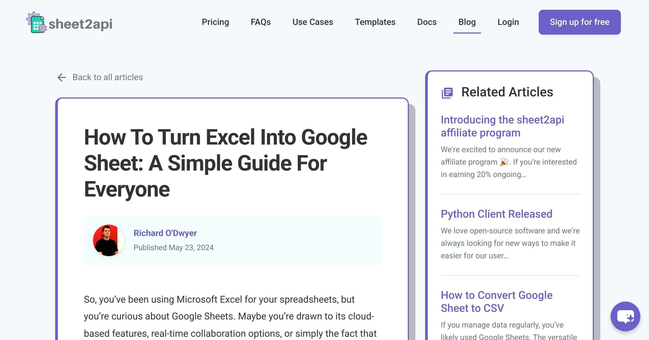
Task: Click the Docs navigation item
Action: (427, 21)
